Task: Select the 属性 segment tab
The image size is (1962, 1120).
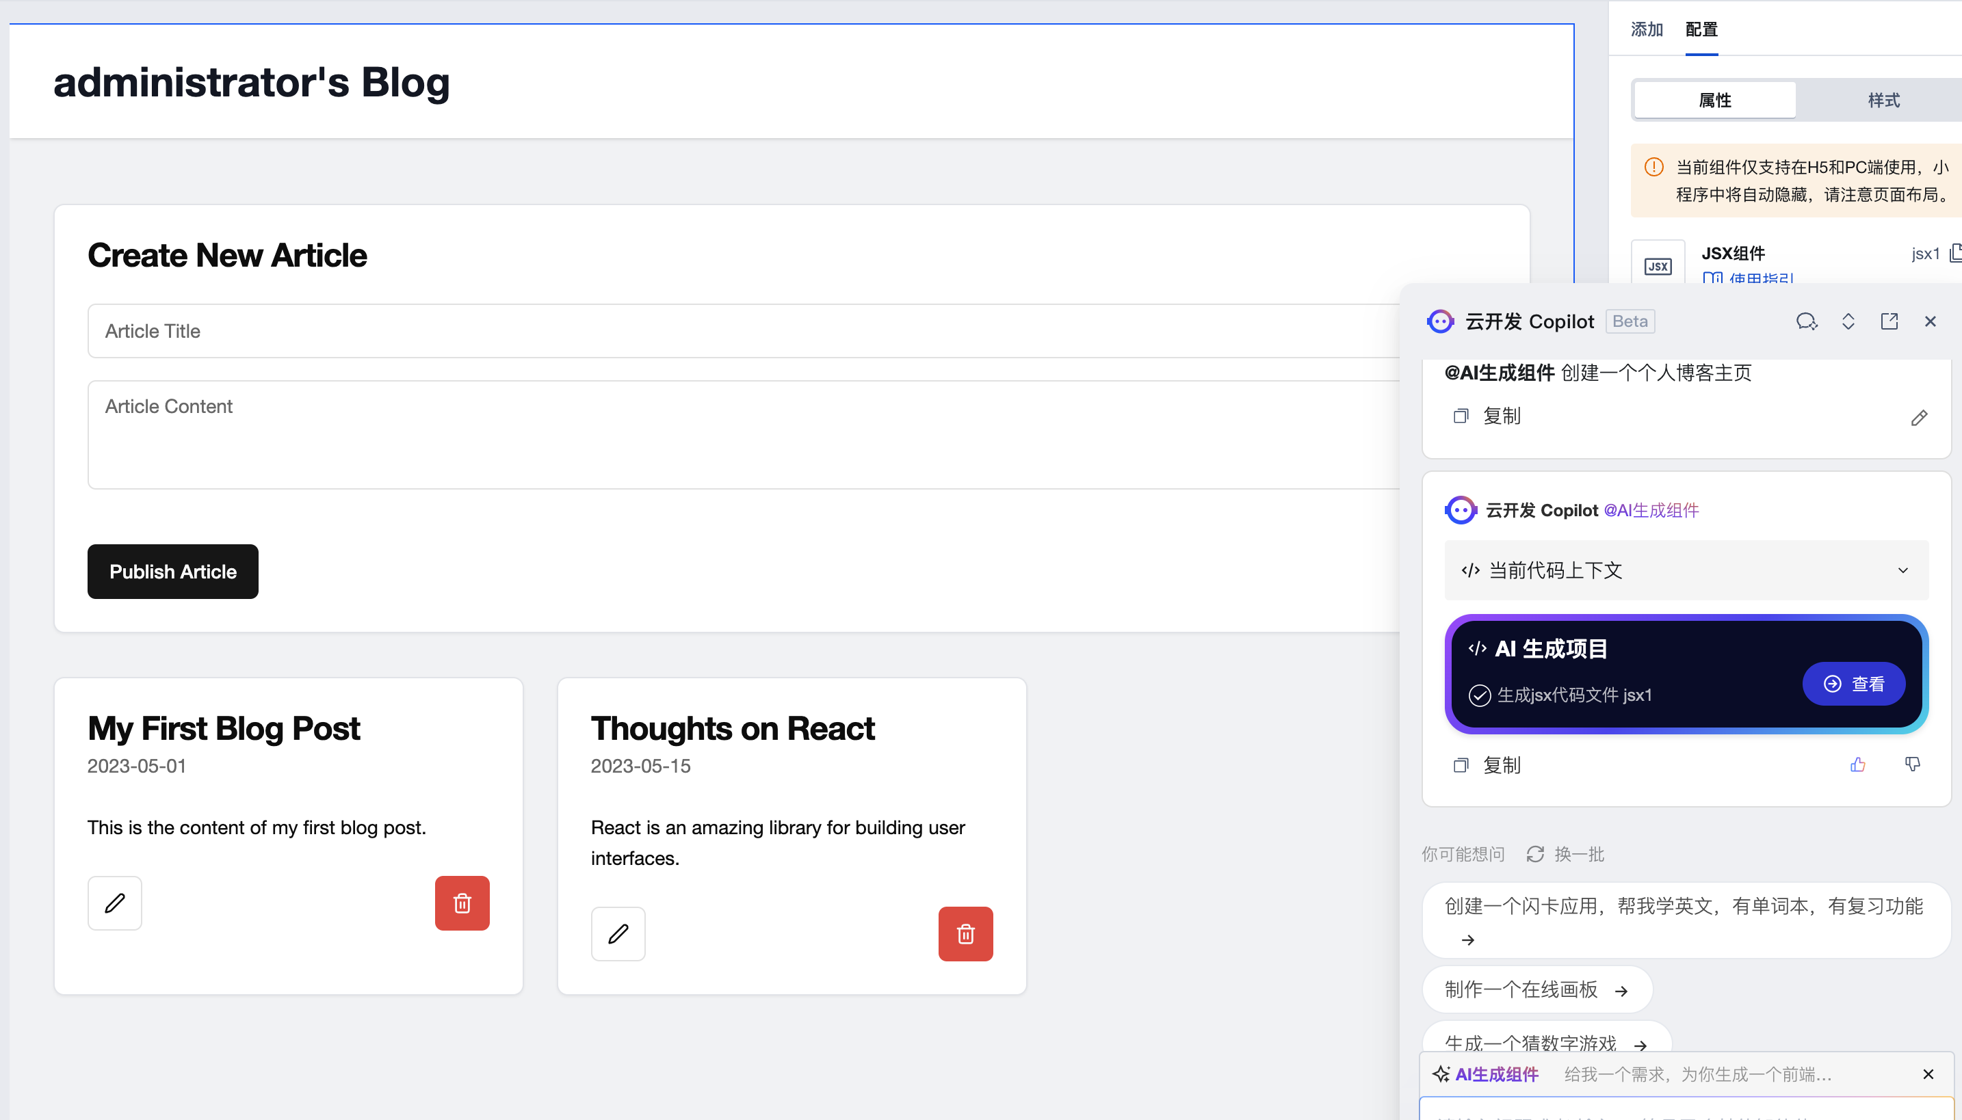Action: point(1714,100)
